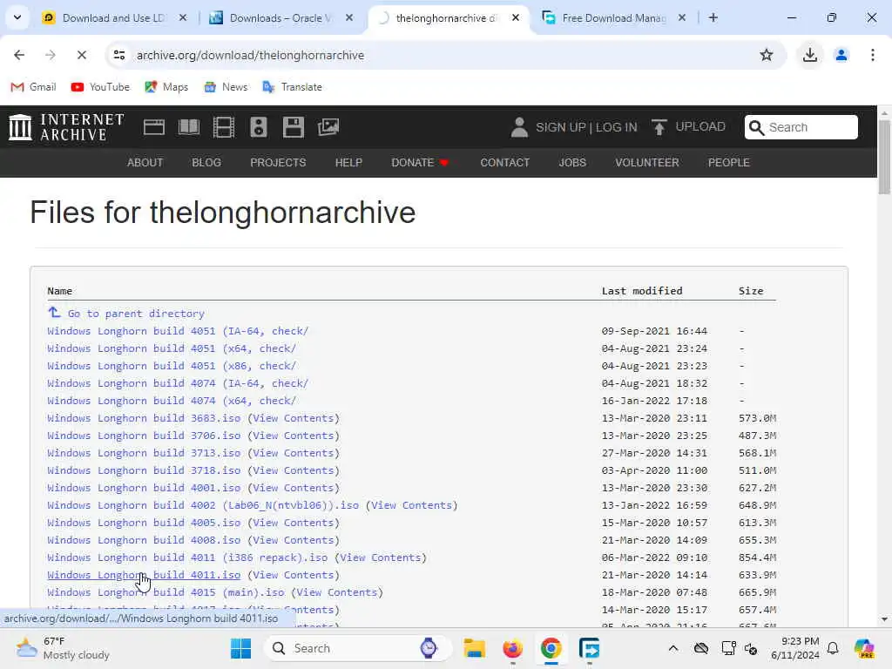The height and width of the screenshot is (669, 892).
Task: Download Windows Longhorn build 3683.iso
Action: click(x=144, y=418)
